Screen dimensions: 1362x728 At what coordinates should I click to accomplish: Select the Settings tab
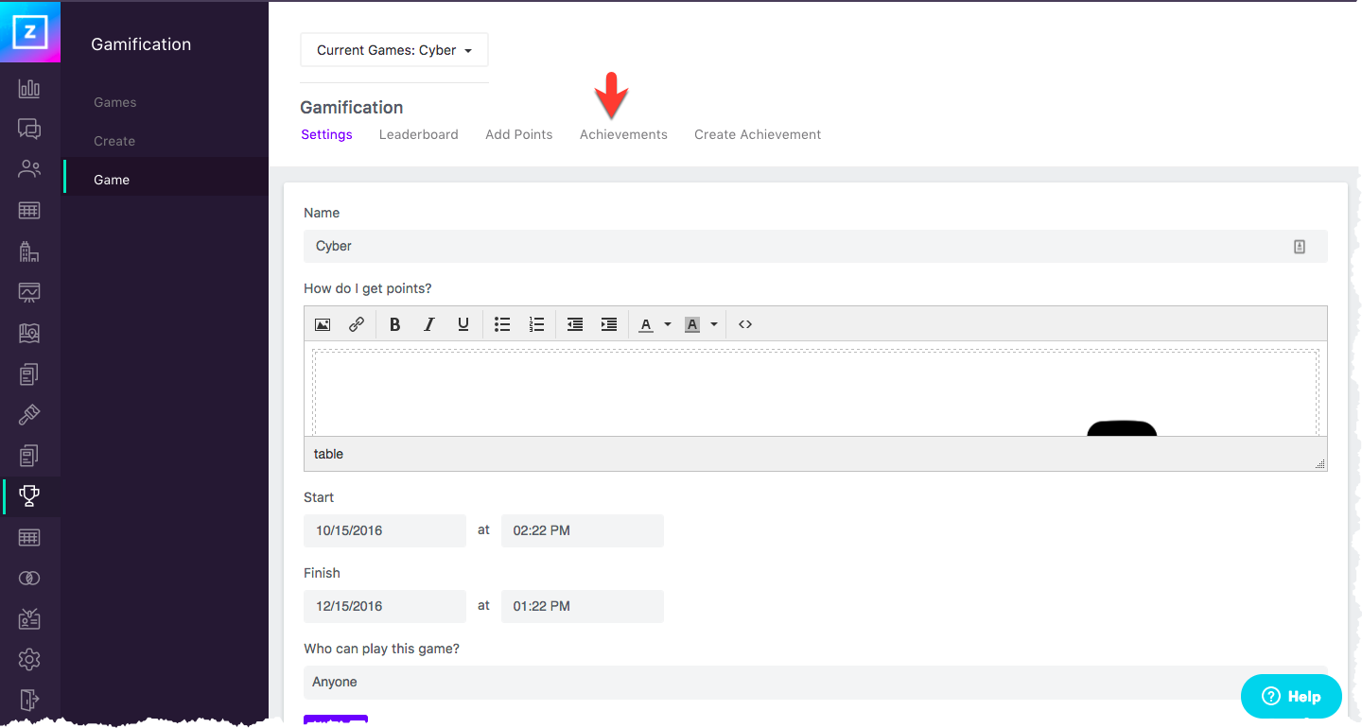[x=326, y=134]
